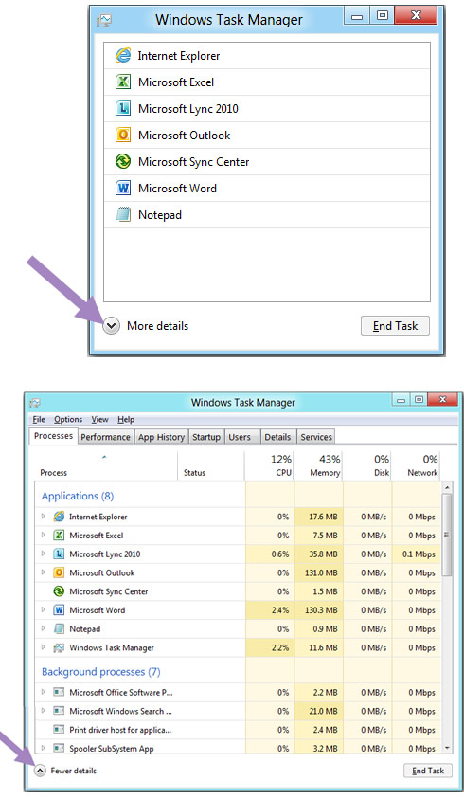Switch to the Services tab

pos(316,437)
